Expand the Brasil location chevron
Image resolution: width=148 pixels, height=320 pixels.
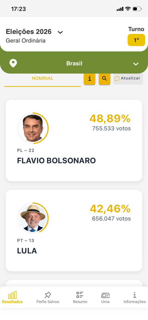coord(136,64)
